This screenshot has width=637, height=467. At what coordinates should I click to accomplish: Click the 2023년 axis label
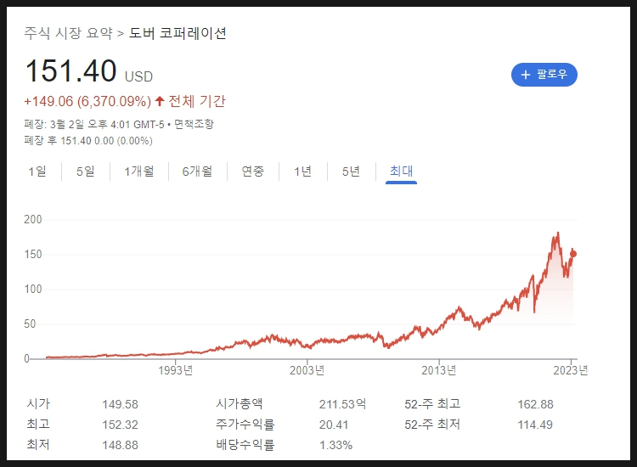tap(571, 370)
